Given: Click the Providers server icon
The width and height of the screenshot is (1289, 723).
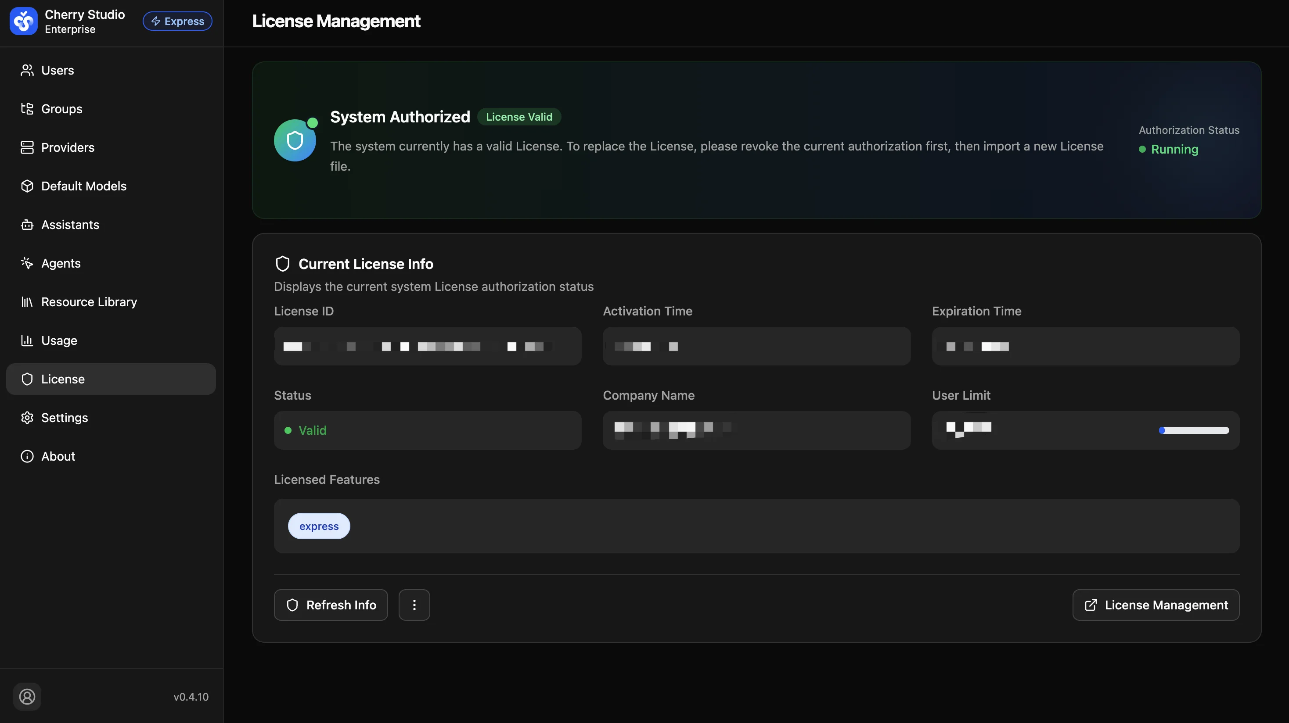Looking at the screenshot, I should [27, 147].
